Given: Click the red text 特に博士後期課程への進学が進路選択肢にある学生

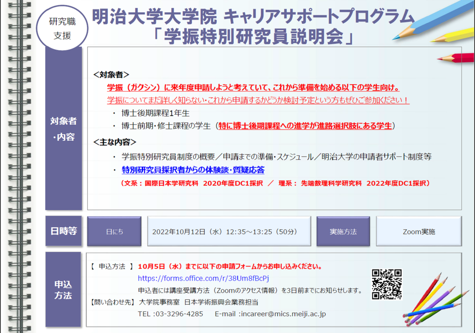Looking at the screenshot, I should coord(305,126).
